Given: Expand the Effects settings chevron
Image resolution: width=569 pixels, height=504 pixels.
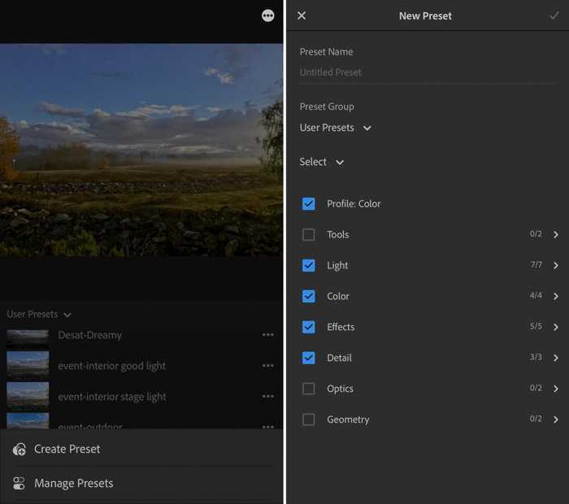Looking at the screenshot, I should pos(556,327).
